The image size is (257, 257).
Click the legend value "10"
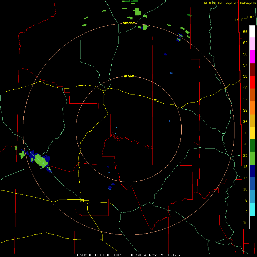point(245,189)
